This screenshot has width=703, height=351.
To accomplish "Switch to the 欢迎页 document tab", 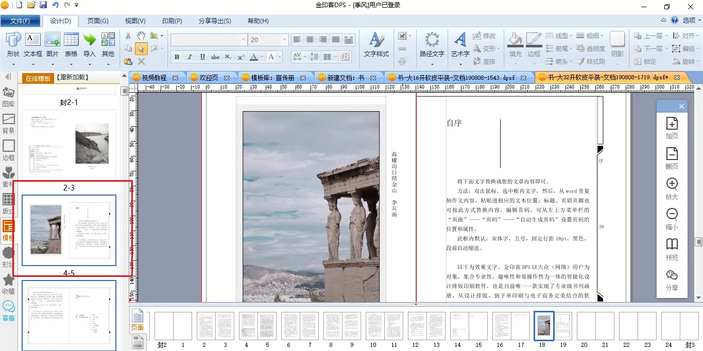I will 209,78.
